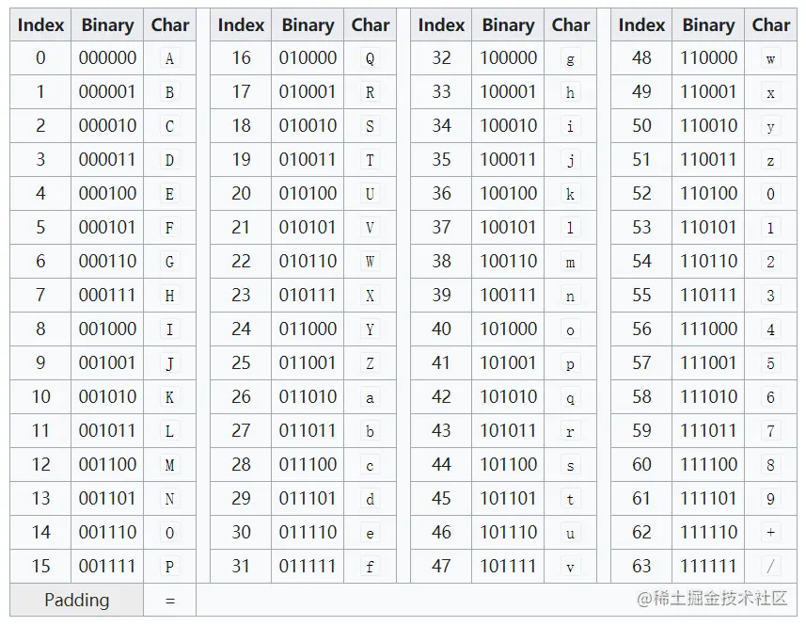This screenshot has width=806, height=626.
Task: Click the = padding character cell
Action: (x=169, y=600)
